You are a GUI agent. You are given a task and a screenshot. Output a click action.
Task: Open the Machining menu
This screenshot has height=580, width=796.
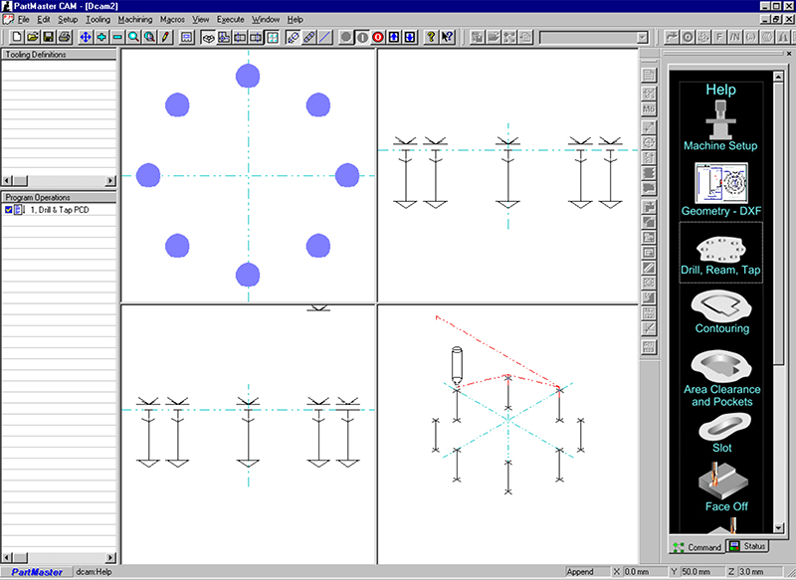pos(135,19)
